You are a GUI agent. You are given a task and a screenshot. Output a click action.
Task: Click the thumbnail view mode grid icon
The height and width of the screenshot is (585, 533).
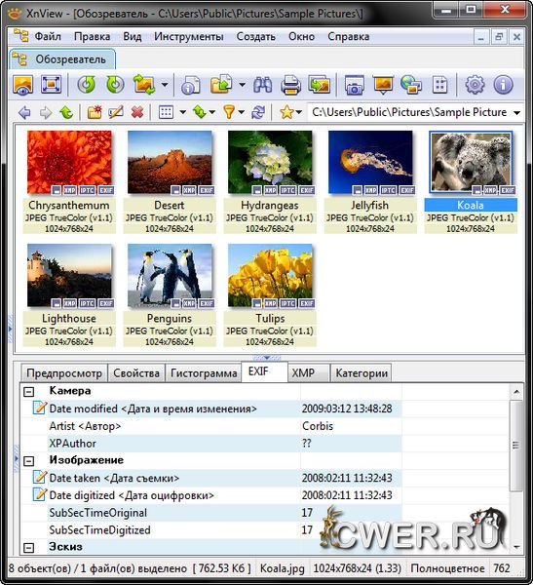click(166, 112)
